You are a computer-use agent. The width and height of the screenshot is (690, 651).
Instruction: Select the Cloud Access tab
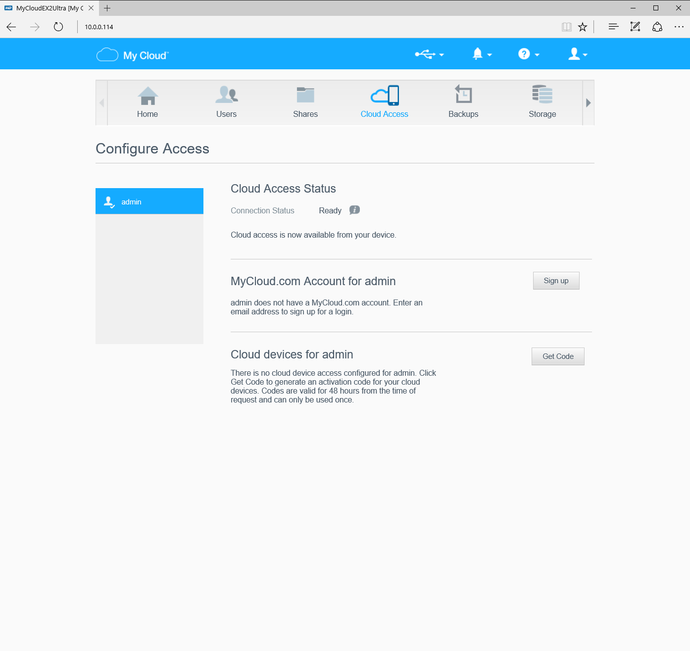click(385, 102)
